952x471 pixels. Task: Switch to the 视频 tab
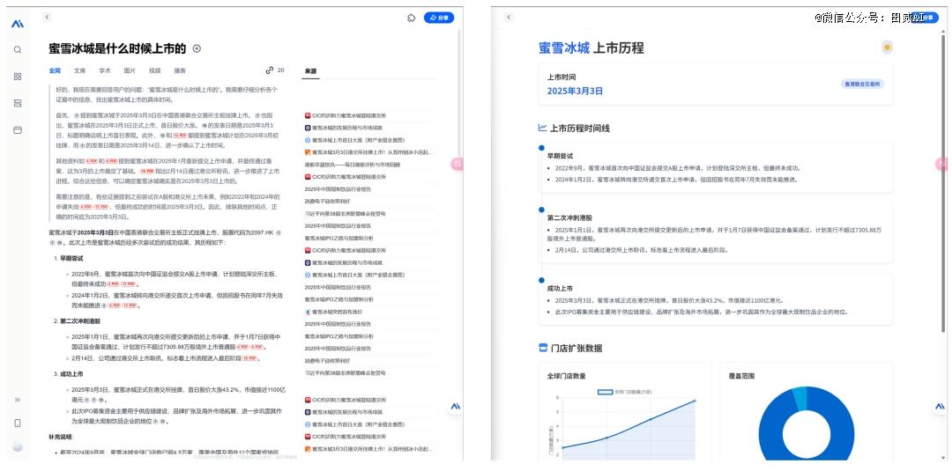pos(155,71)
